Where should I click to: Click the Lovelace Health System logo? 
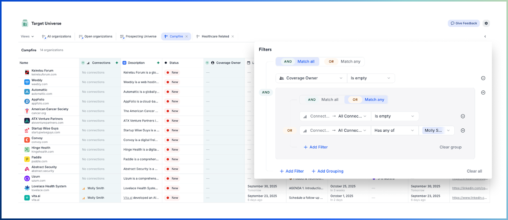27,188
